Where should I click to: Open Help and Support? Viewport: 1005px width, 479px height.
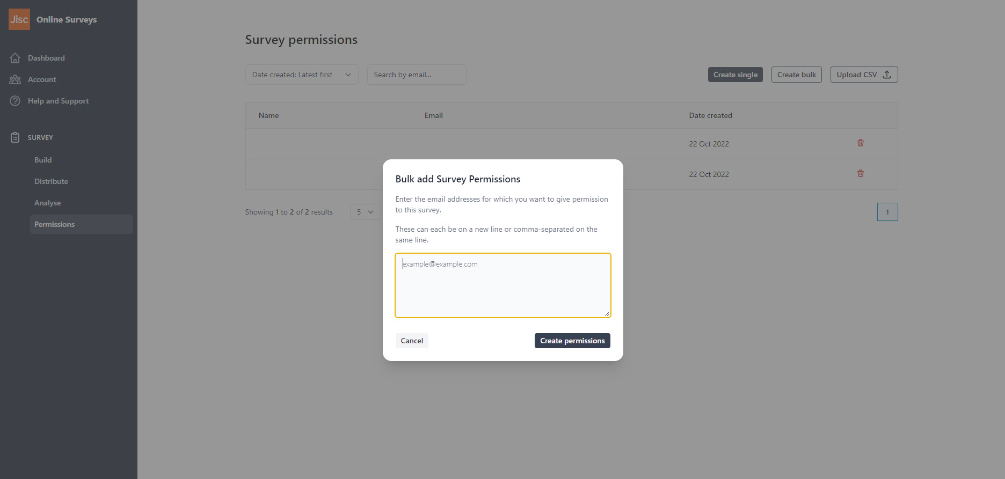pyautogui.click(x=58, y=101)
